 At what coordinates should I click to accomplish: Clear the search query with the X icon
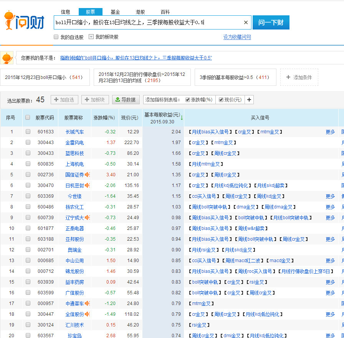[246, 22]
